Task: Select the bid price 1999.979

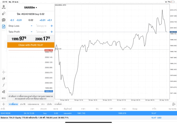Action: coord(19,39)
